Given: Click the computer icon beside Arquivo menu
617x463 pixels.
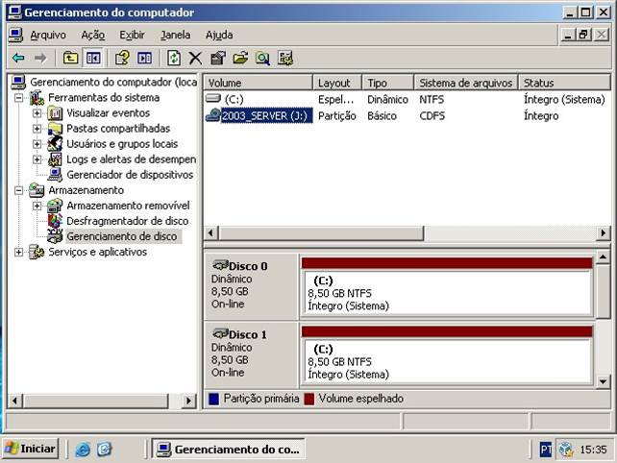Looking at the screenshot, I should [x=15, y=35].
